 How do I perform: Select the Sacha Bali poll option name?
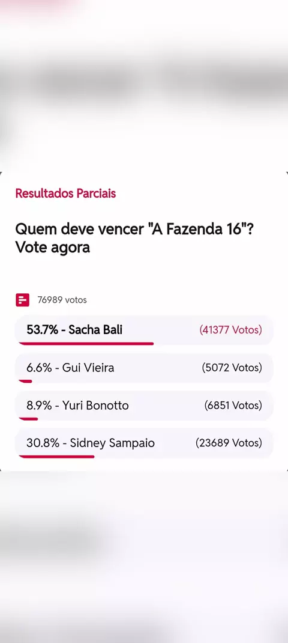pyautogui.click(x=95, y=330)
